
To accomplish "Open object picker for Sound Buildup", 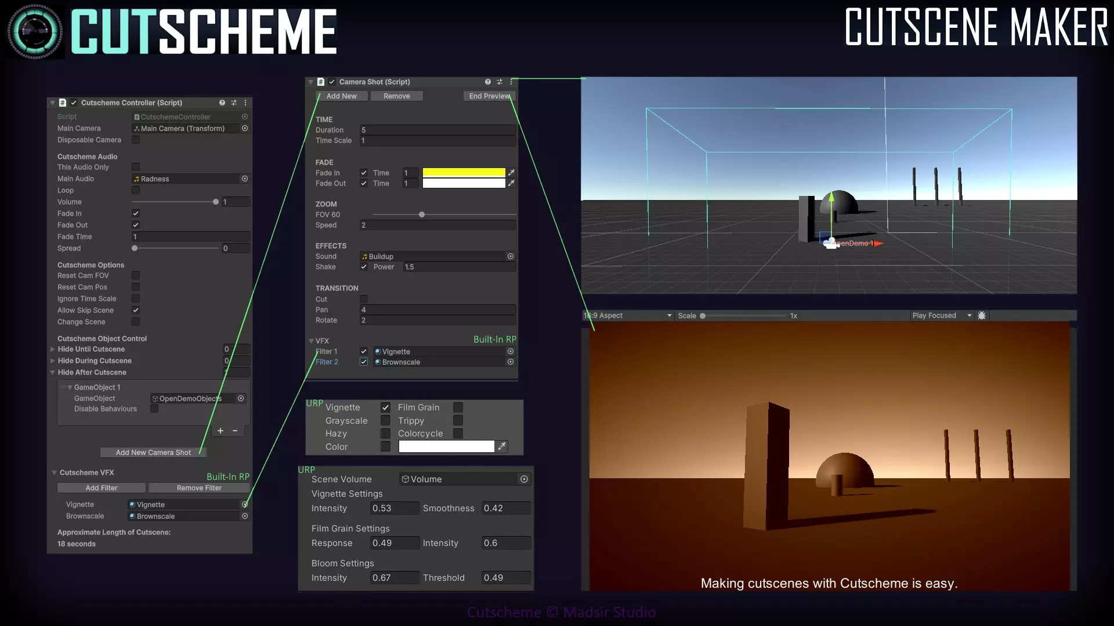I will tap(511, 256).
